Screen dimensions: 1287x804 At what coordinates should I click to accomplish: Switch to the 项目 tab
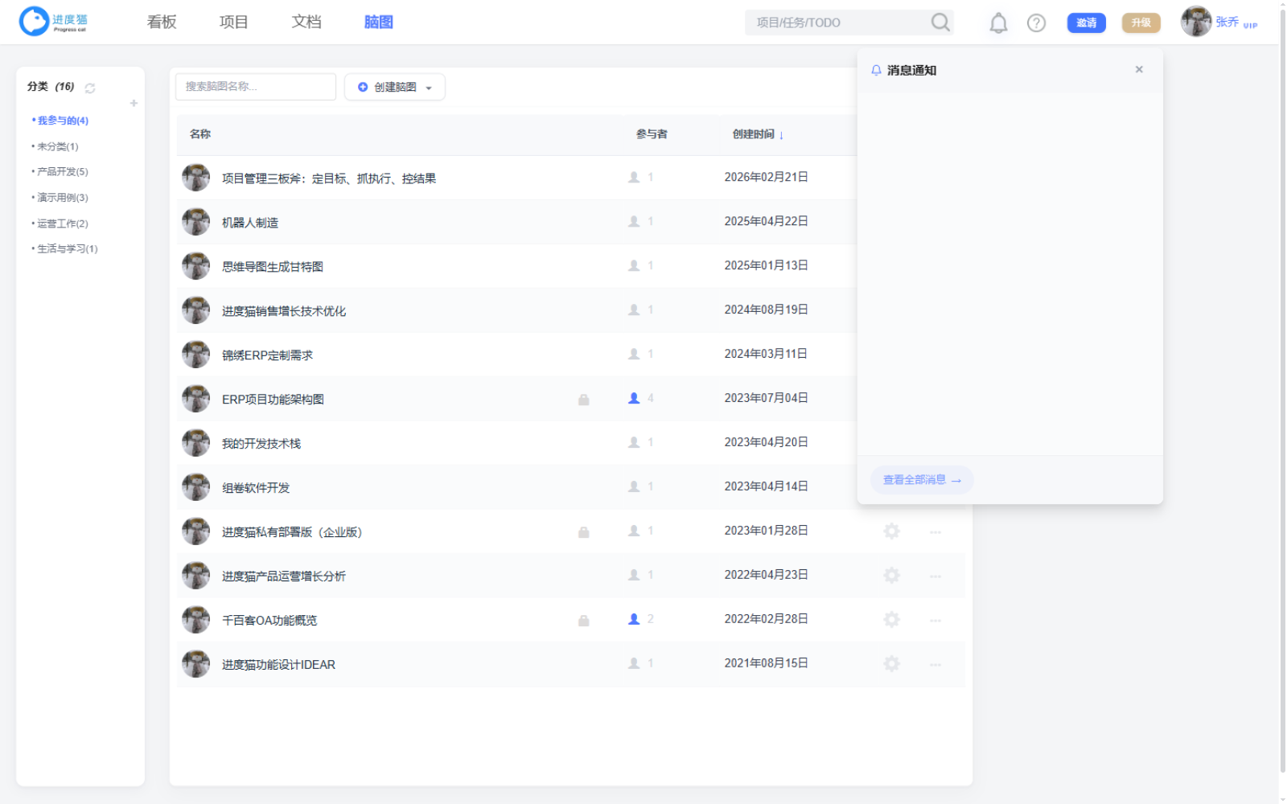234,22
